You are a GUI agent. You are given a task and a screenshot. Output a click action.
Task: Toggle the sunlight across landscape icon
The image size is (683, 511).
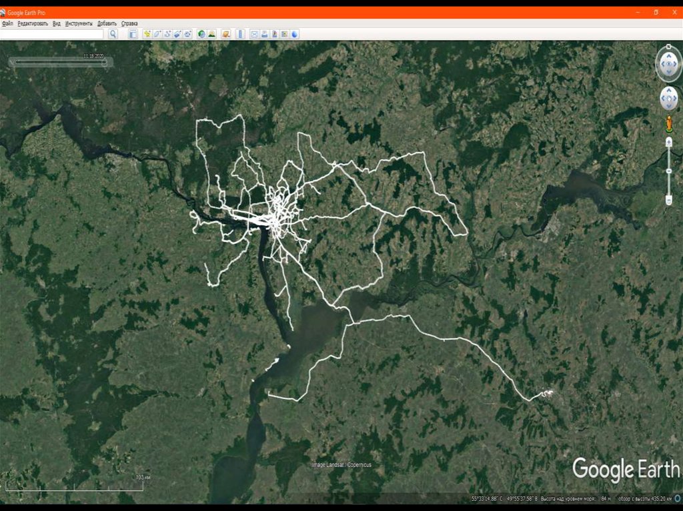coord(211,34)
